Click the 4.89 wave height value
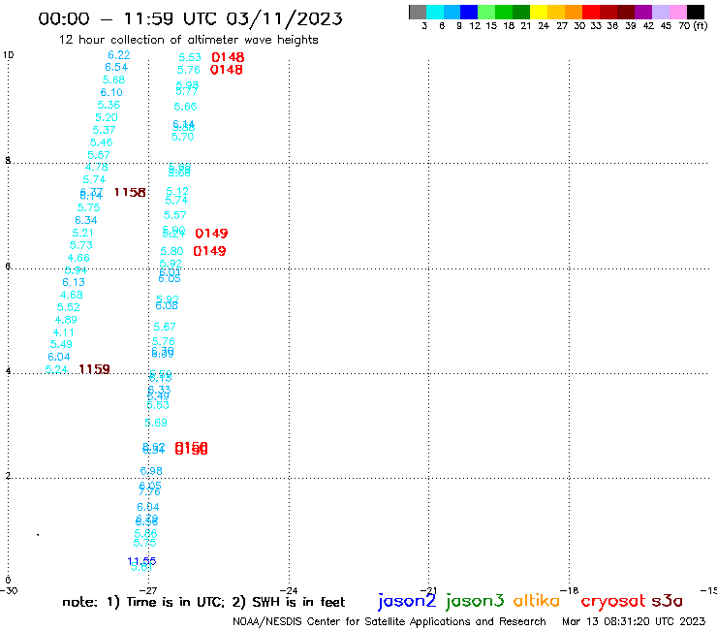The image size is (717, 630). pyautogui.click(x=66, y=320)
